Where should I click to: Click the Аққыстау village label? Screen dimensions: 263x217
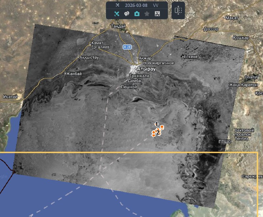point(89,57)
